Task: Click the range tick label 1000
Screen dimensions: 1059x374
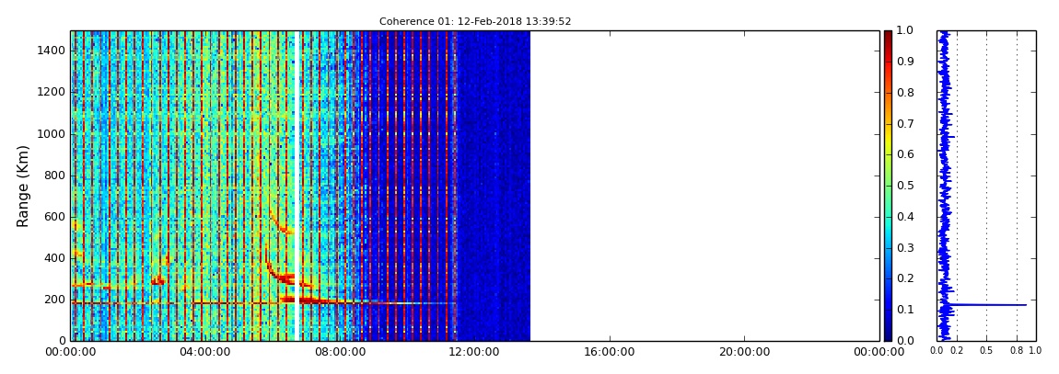Action: pos(52,133)
